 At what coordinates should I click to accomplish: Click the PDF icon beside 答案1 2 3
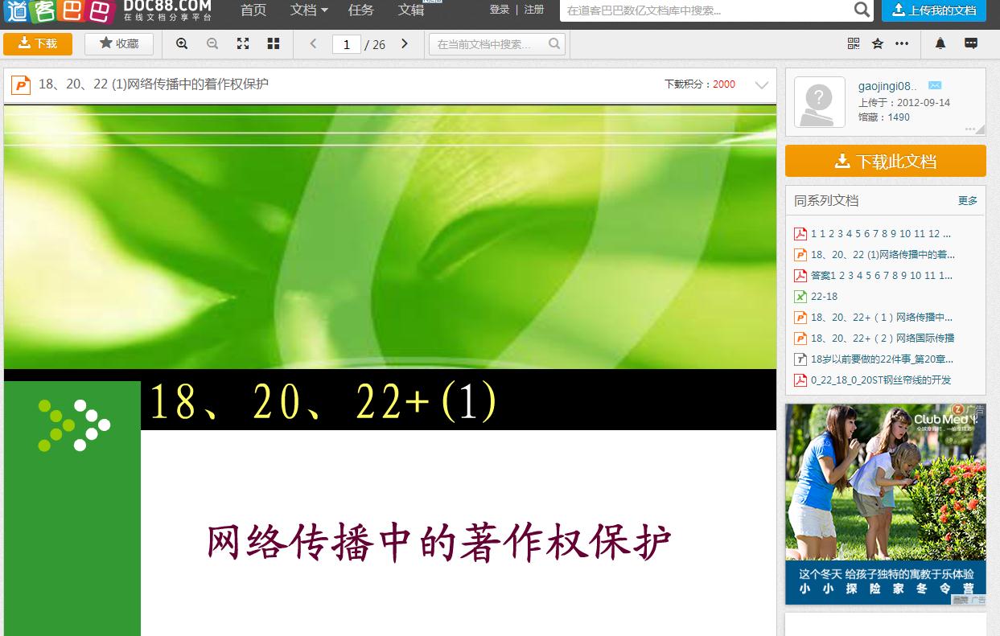click(800, 276)
